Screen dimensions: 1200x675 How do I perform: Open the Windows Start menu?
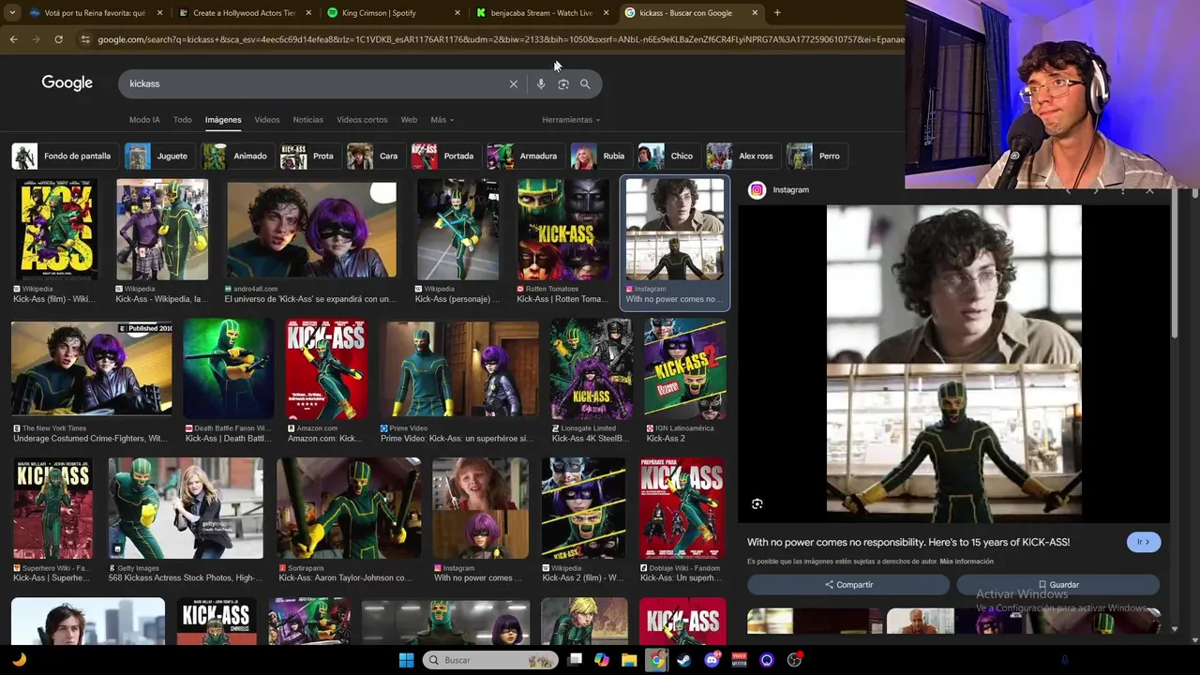pos(406,660)
